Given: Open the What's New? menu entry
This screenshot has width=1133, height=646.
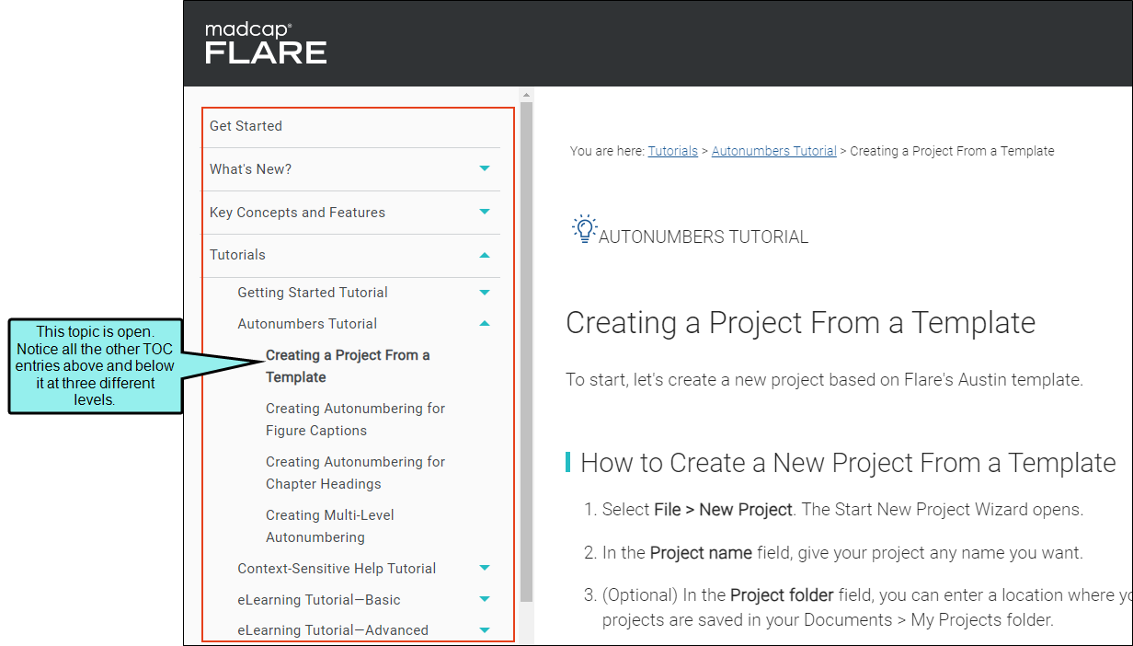Looking at the screenshot, I should pos(250,169).
